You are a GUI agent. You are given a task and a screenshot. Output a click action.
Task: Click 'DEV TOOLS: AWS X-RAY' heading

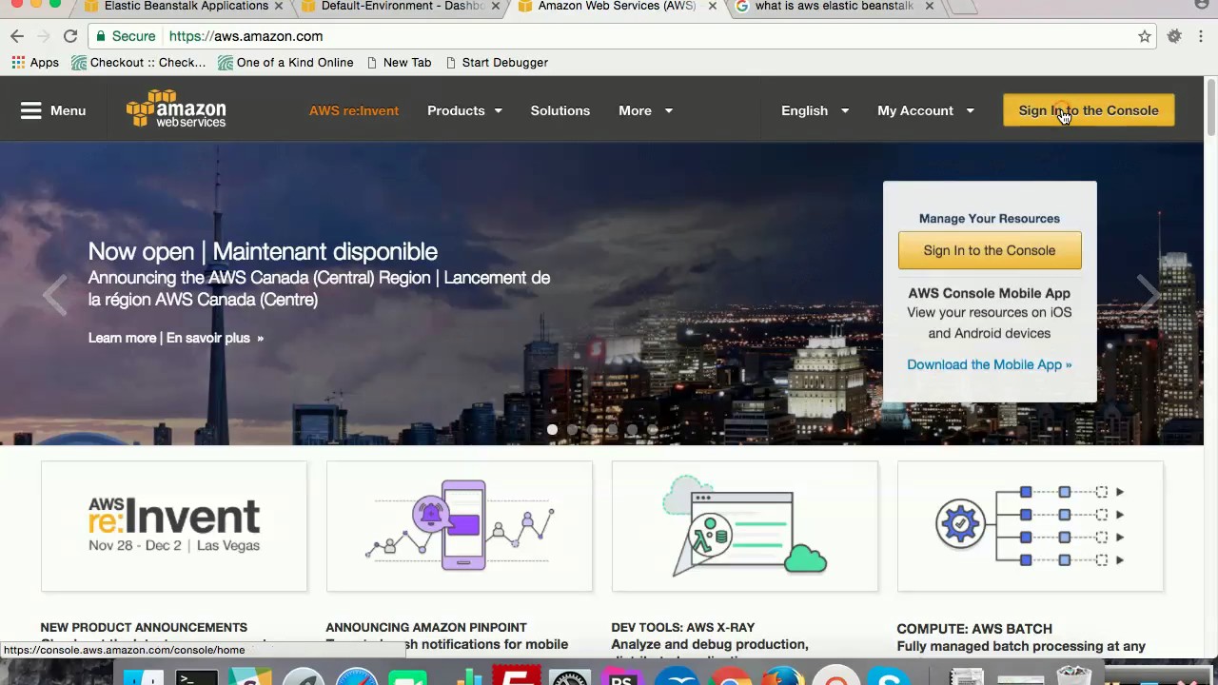(x=683, y=628)
